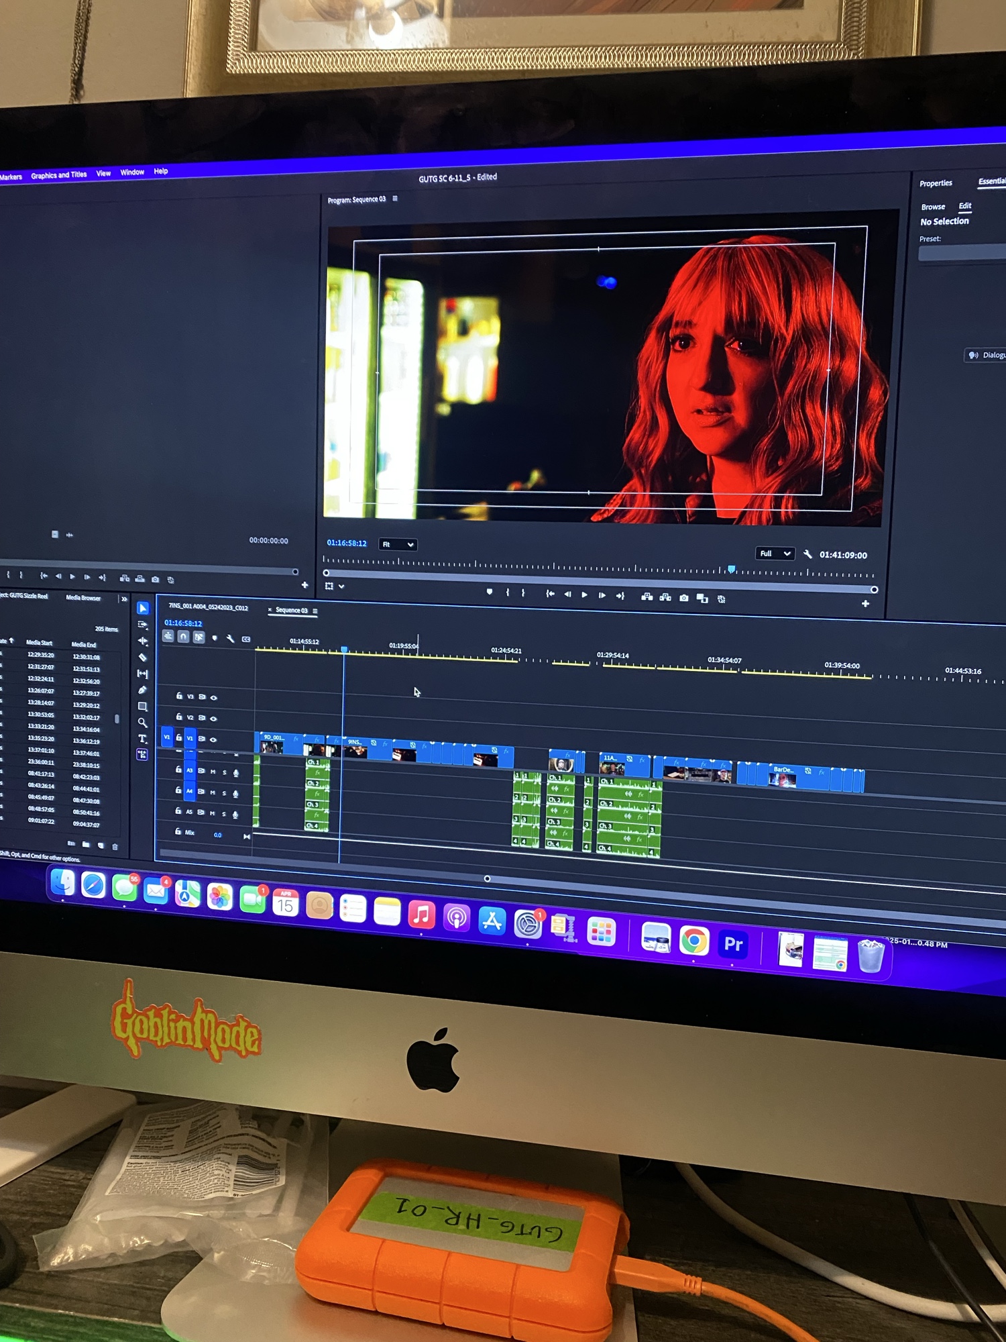The height and width of the screenshot is (1342, 1006).
Task: Open the Window menu
Action: point(132,172)
